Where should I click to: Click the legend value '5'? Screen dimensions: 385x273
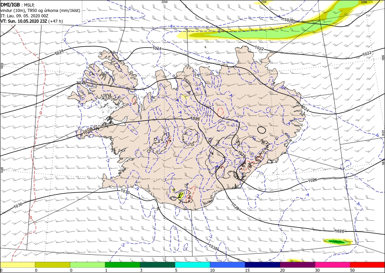click(x=176, y=270)
